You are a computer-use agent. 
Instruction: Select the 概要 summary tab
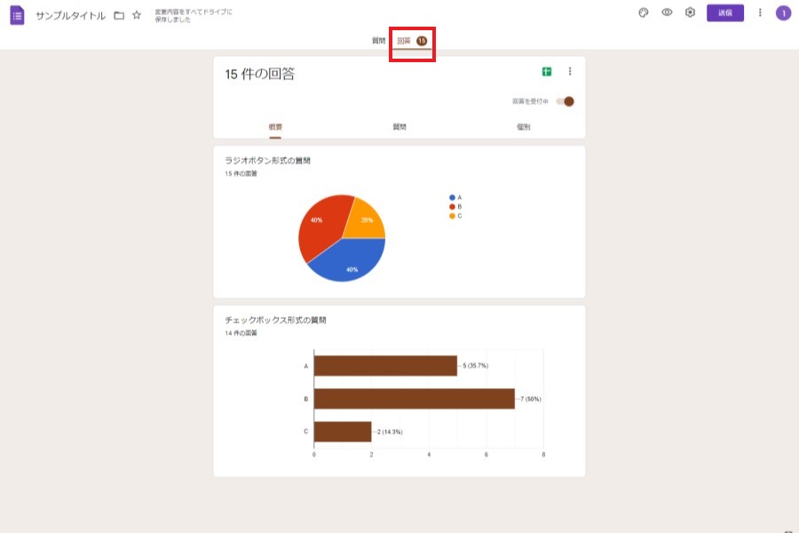coord(275,127)
